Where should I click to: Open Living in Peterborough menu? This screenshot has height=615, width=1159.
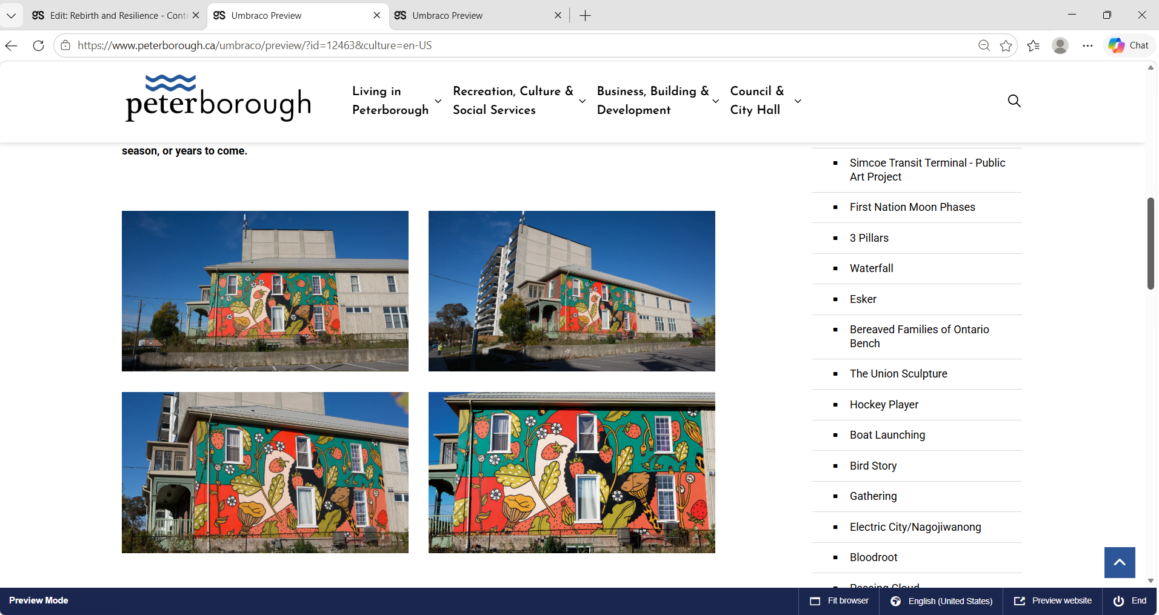[x=390, y=101]
